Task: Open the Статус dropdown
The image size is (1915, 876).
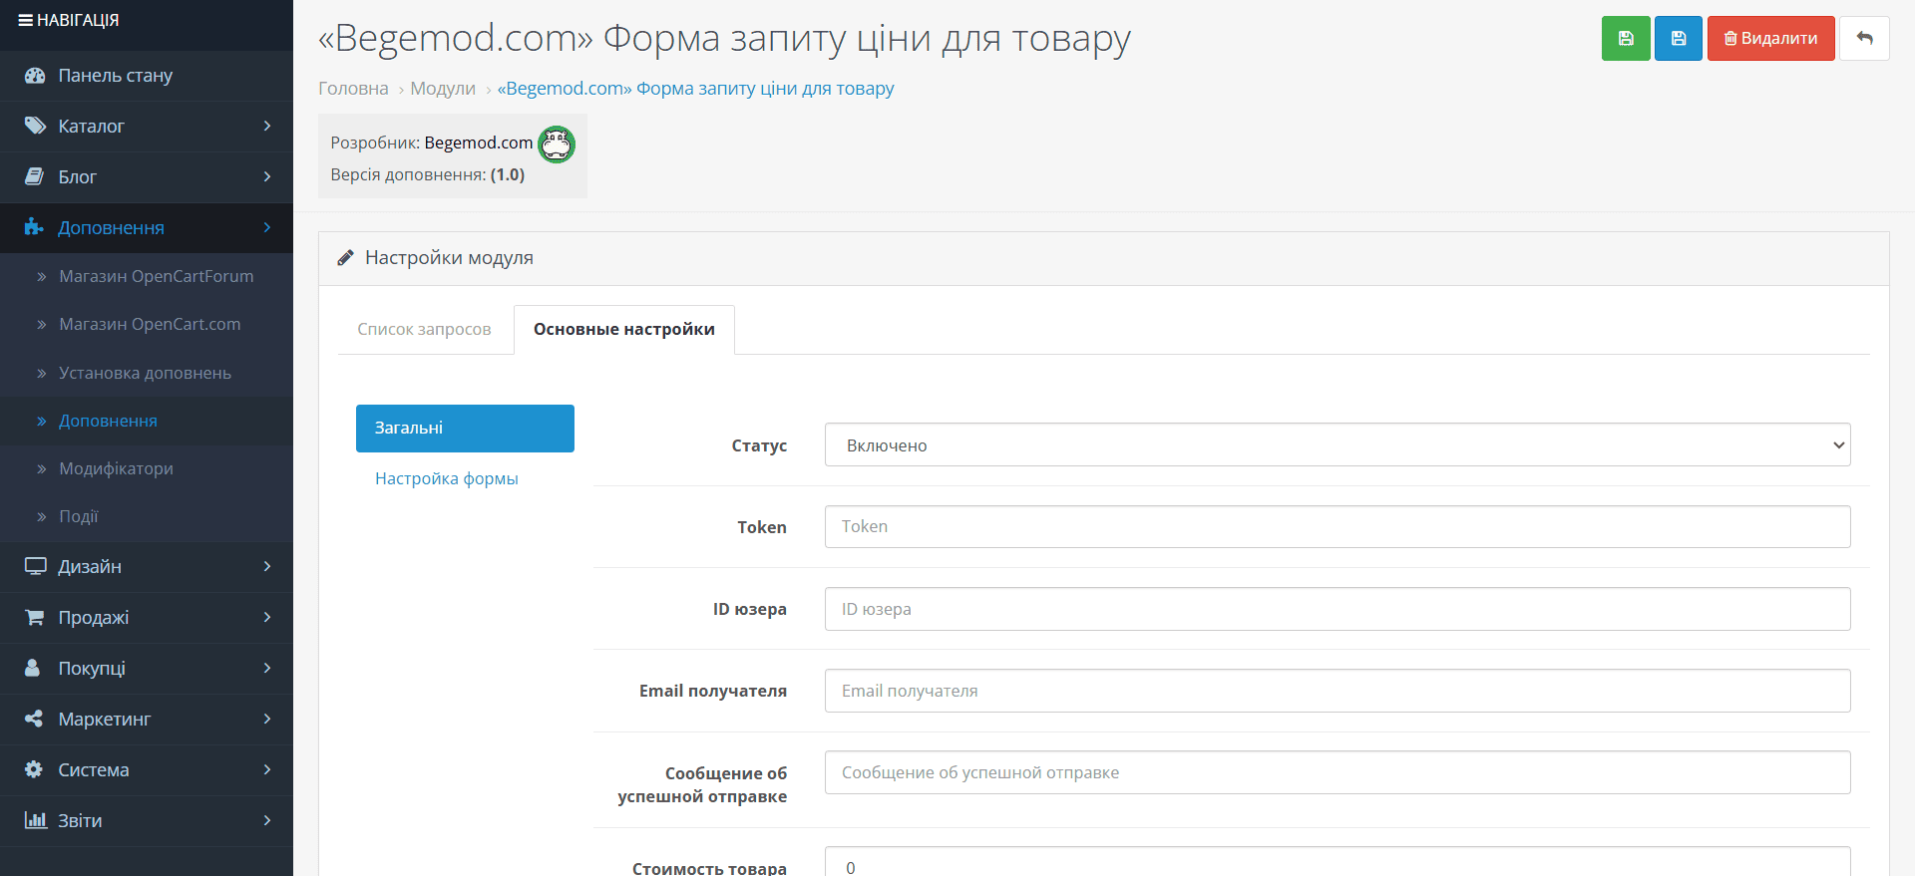Action: coord(1338,445)
